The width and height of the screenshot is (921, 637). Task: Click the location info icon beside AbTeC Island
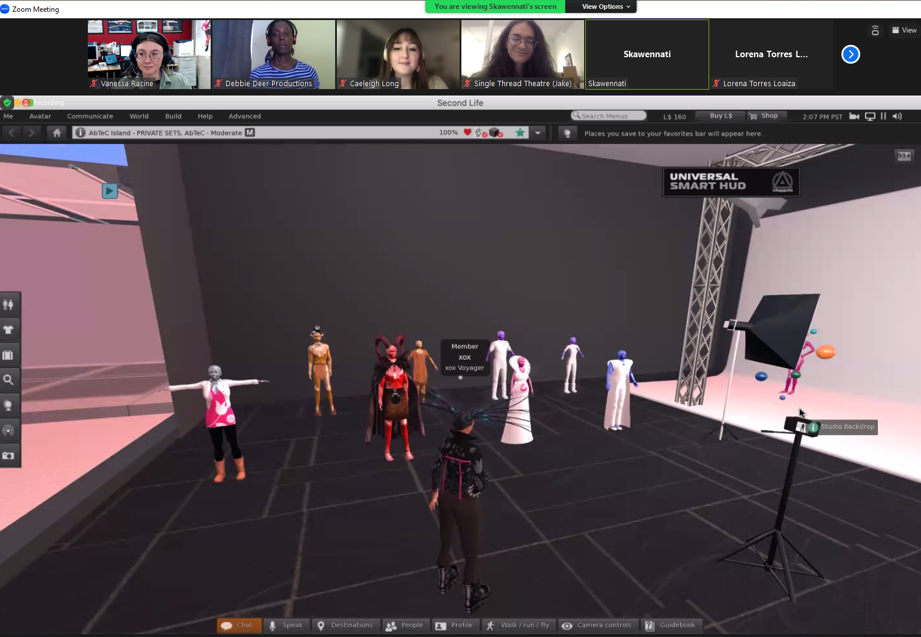click(x=81, y=133)
